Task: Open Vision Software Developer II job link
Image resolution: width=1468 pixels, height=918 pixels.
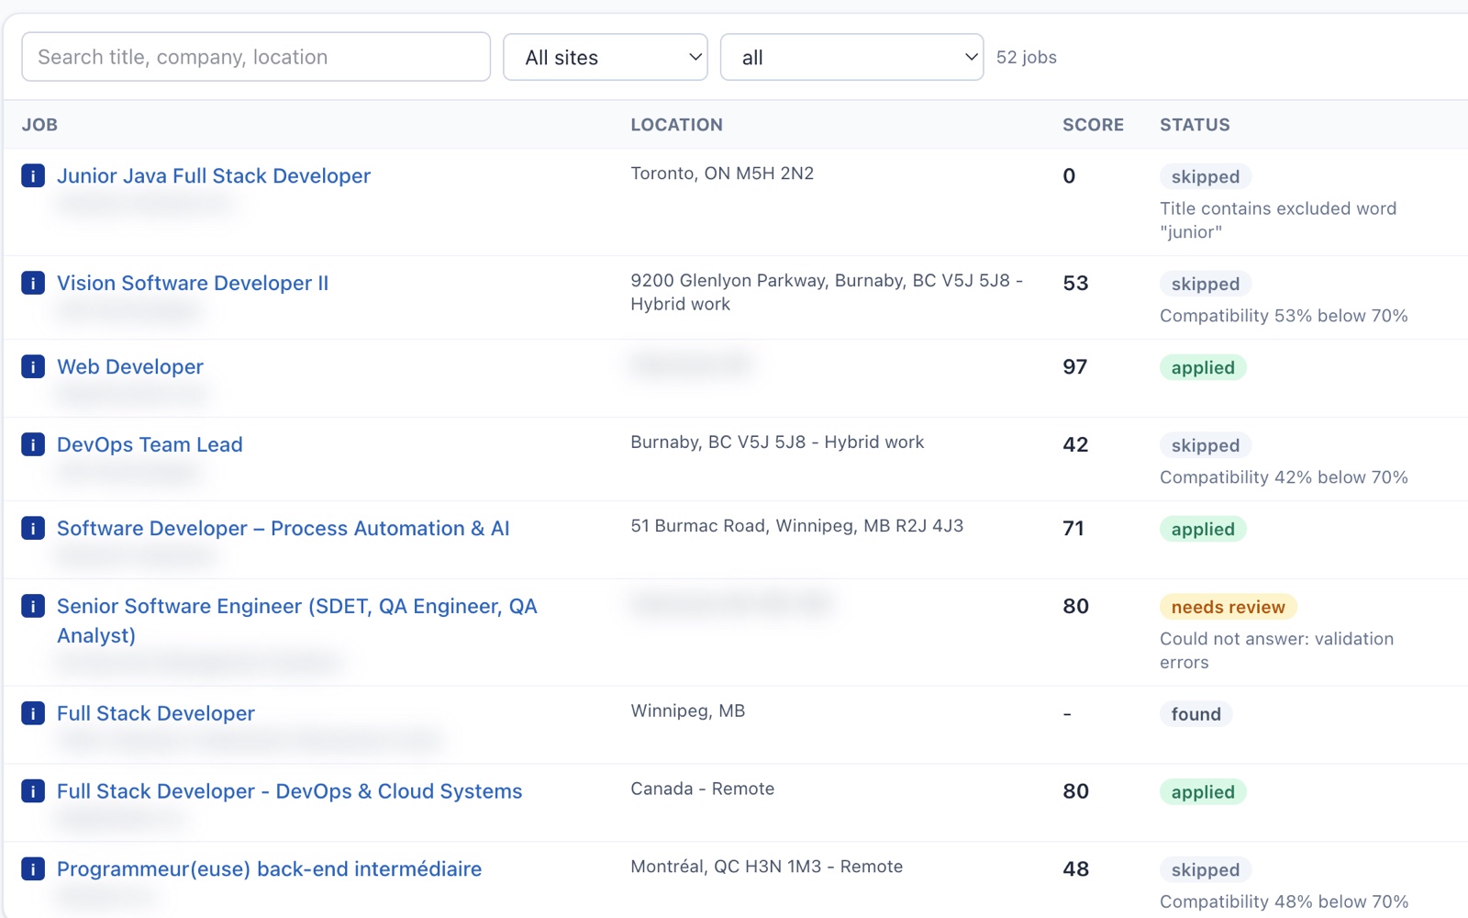Action: [193, 283]
